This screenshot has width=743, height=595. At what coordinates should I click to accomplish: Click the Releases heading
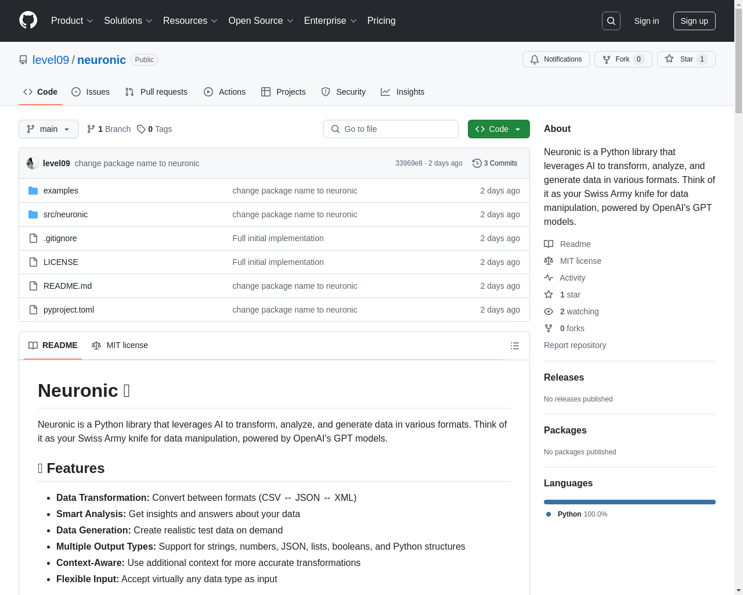click(x=564, y=378)
